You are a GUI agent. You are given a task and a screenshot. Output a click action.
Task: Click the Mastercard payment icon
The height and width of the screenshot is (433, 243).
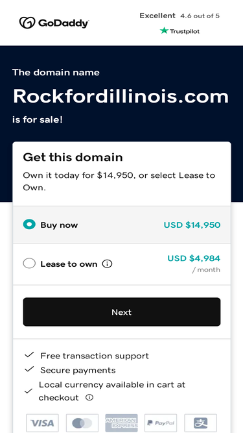[82, 423]
